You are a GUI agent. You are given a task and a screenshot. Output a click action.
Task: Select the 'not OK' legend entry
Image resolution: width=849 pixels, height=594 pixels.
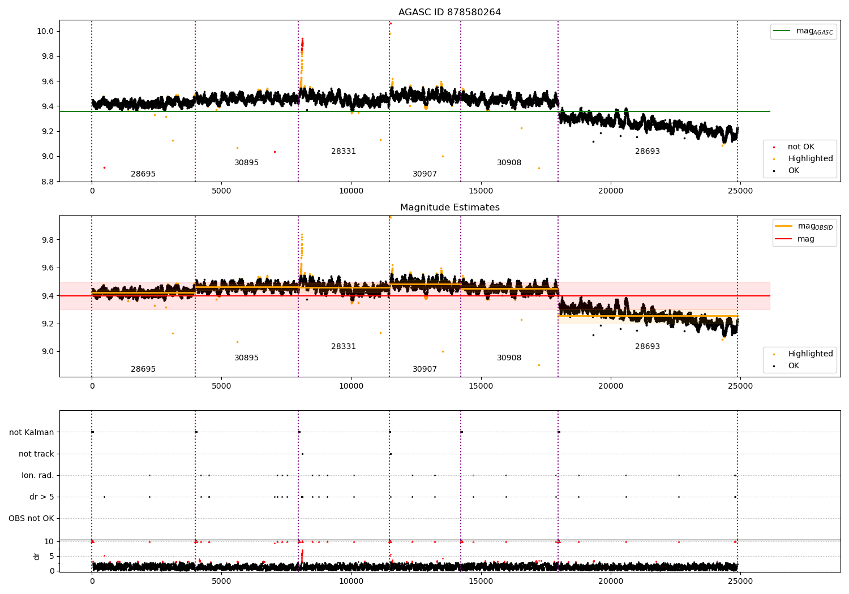801,147
